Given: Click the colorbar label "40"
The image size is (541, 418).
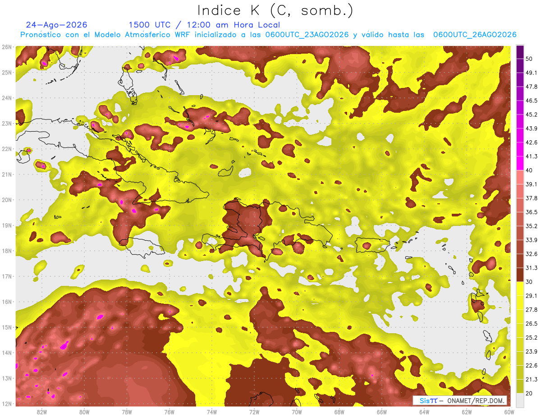Looking at the screenshot, I should click(x=530, y=170).
